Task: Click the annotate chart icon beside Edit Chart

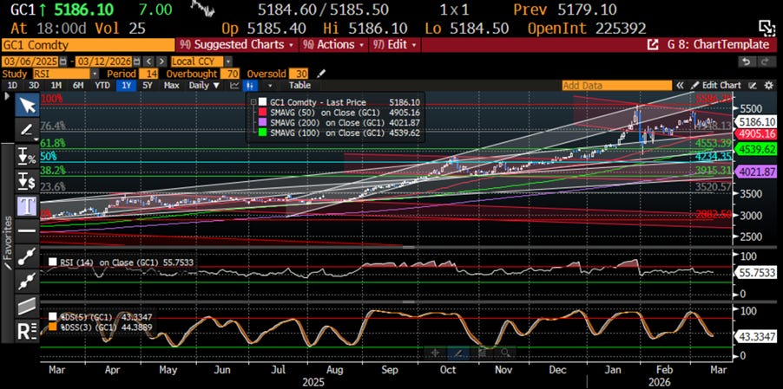Action: click(x=753, y=86)
